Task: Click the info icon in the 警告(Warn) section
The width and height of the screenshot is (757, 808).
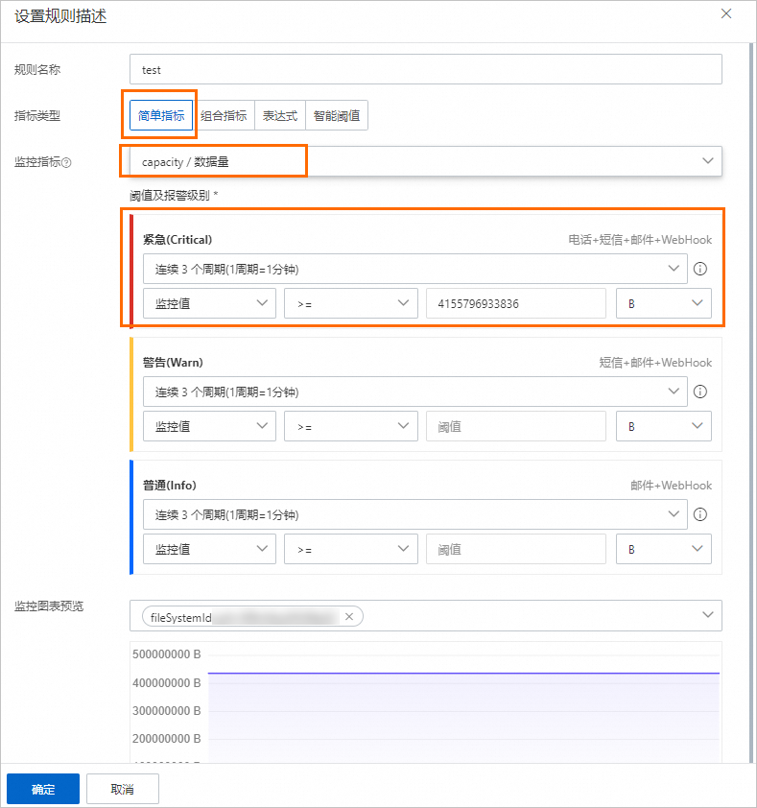Action: click(699, 392)
